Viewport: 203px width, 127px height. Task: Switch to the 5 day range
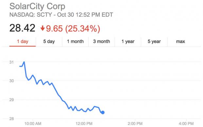tap(49, 42)
